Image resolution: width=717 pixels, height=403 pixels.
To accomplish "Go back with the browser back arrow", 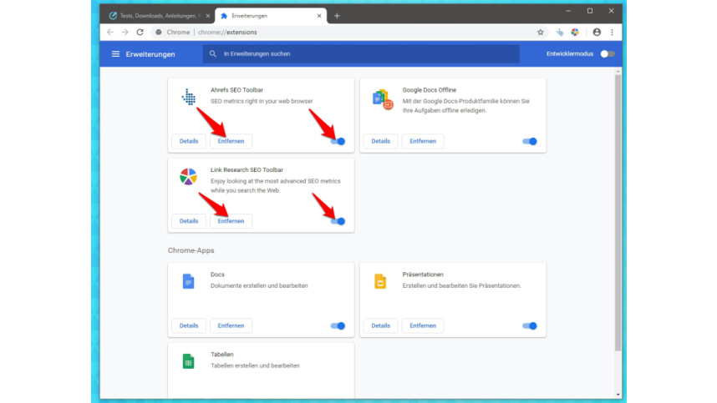I will (110, 32).
